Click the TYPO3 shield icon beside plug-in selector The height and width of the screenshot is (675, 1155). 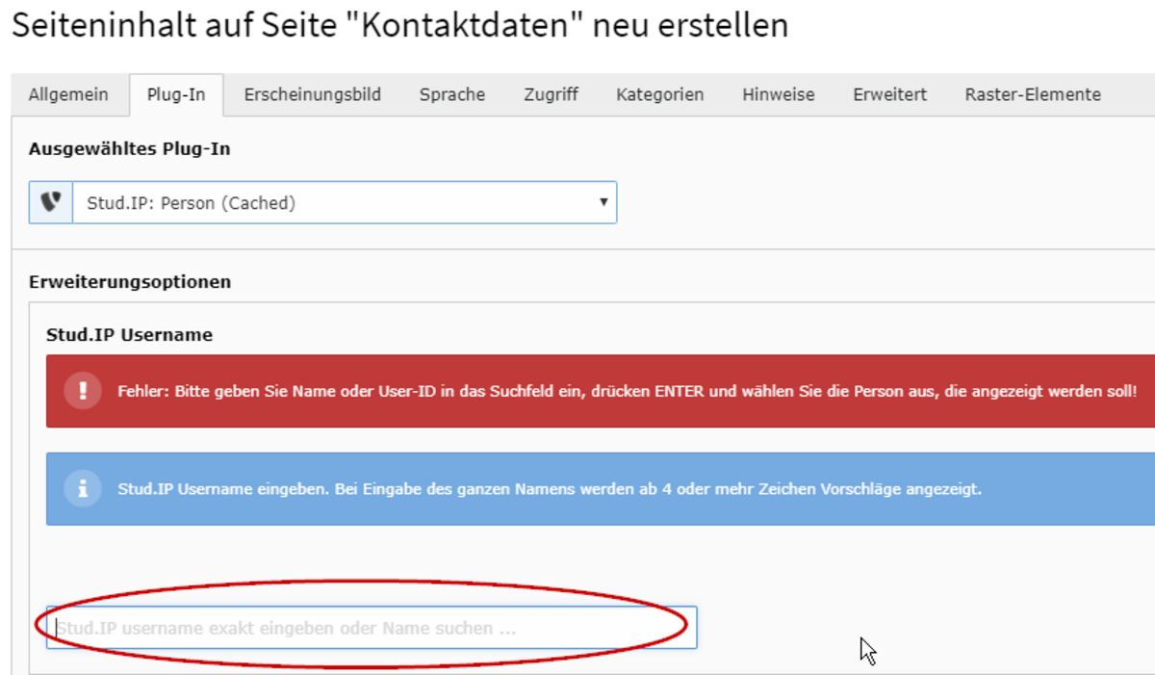[51, 203]
